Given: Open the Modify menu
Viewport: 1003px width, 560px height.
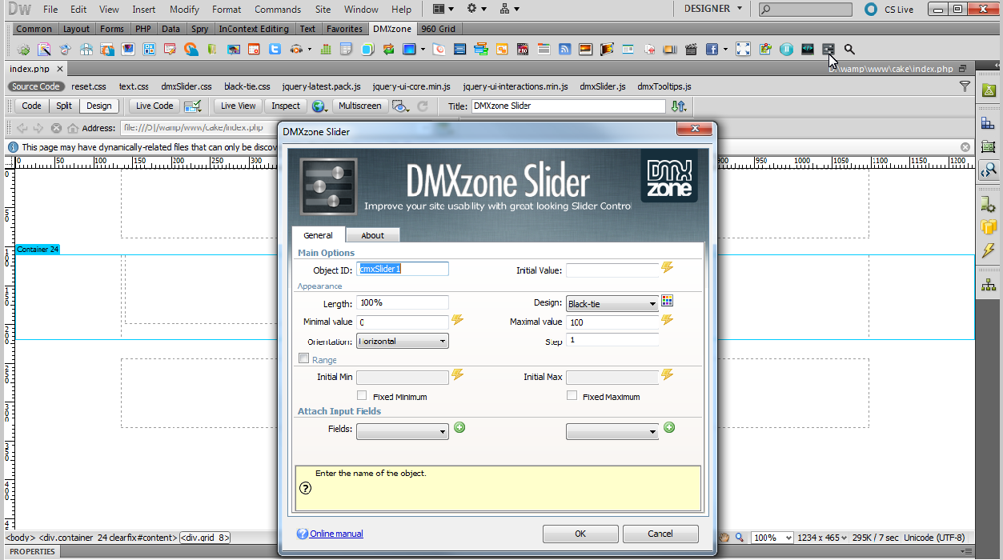Looking at the screenshot, I should click(184, 10).
